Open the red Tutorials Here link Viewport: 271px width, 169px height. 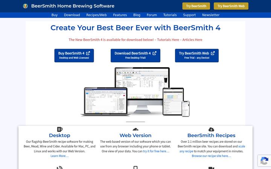[x=168, y=40]
